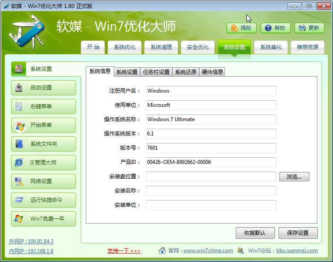Viewport: 333px width, 262px height.
Task: Click the empty 安装名称 field
Action: (211, 191)
